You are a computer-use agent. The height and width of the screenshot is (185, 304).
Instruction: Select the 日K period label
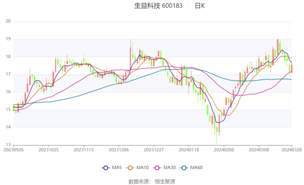coord(199,6)
